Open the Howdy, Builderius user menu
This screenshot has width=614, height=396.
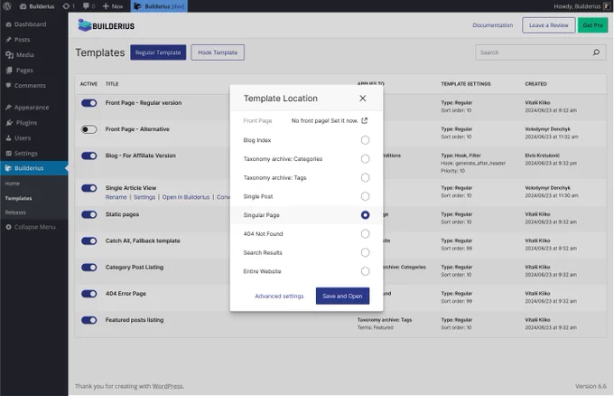coord(581,6)
